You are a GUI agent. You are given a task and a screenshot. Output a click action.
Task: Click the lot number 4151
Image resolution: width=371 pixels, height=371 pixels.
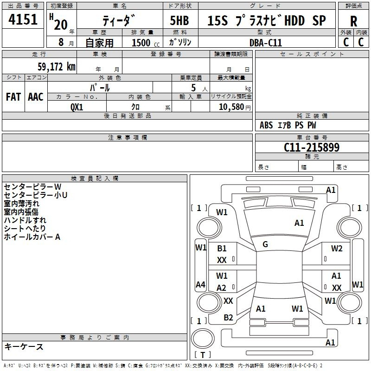tap(23, 19)
